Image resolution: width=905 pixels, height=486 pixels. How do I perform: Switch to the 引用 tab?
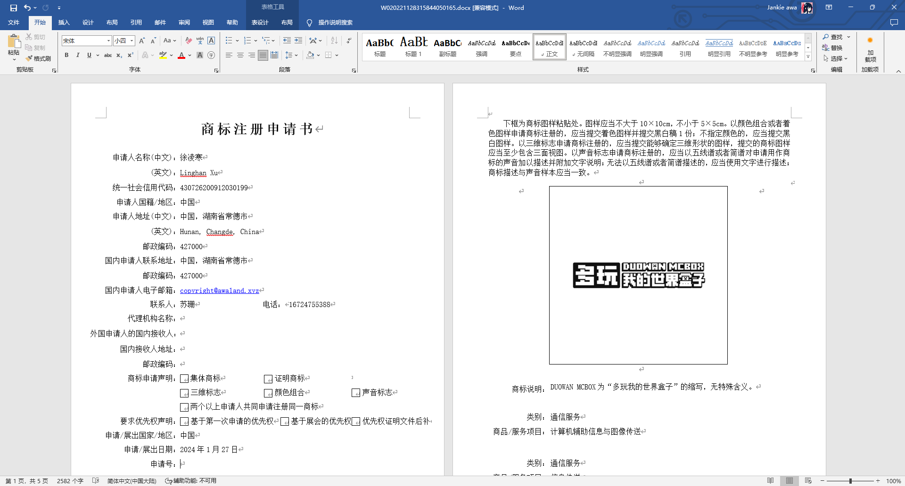(x=136, y=23)
